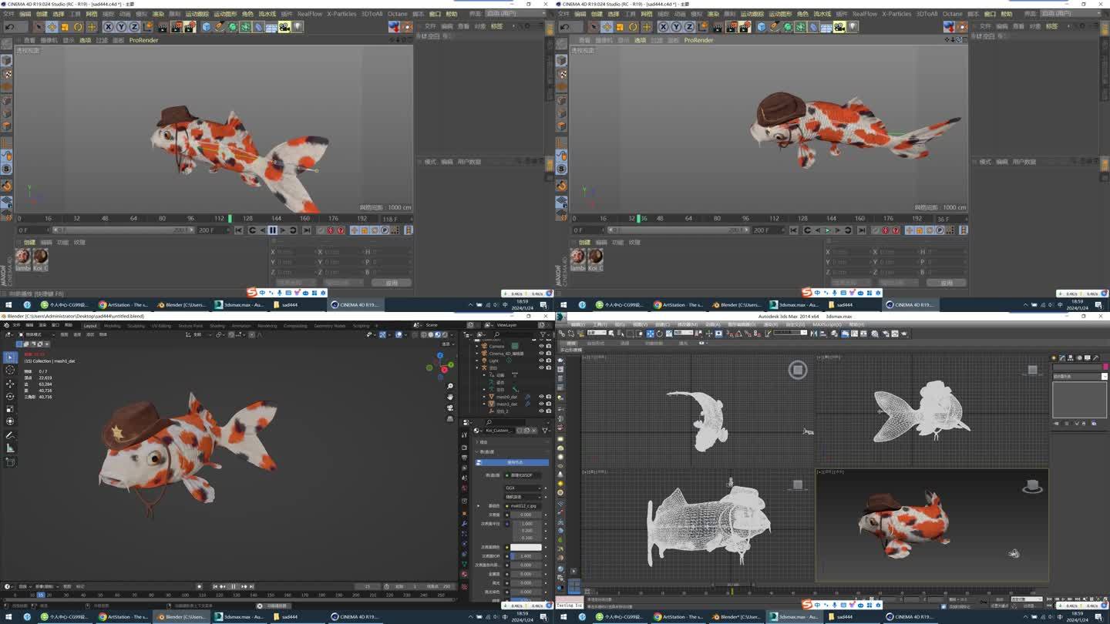1110x624 pixels.
Task: Click 应用 button in Cinema 4D window showing 36 F
Action: point(947,283)
